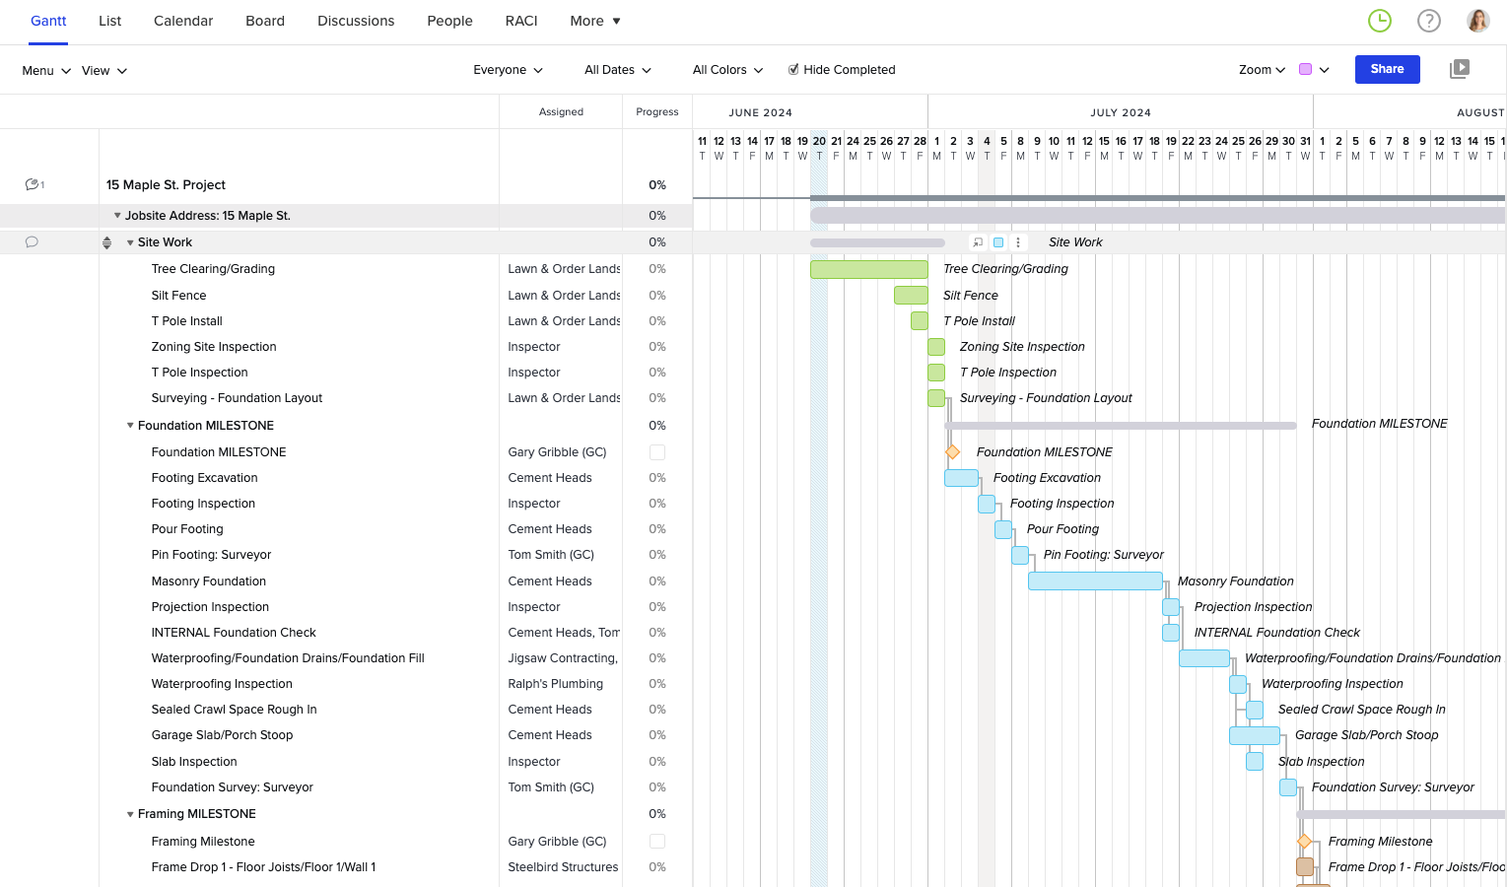
Task: Open the help question mark icon
Action: tap(1428, 21)
